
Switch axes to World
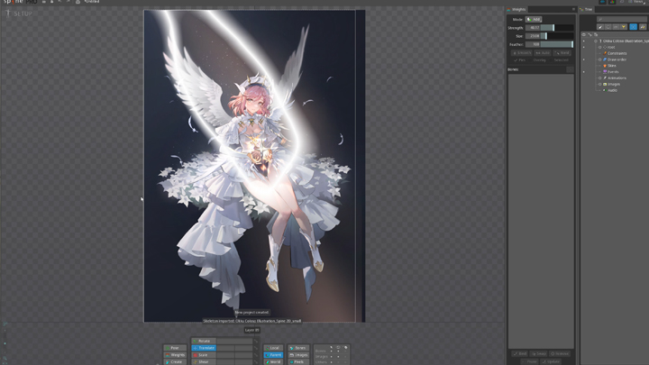point(274,361)
